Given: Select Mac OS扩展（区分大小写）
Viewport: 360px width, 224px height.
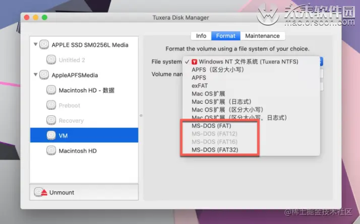Looking at the screenshot, I should pyautogui.click(x=251, y=110).
